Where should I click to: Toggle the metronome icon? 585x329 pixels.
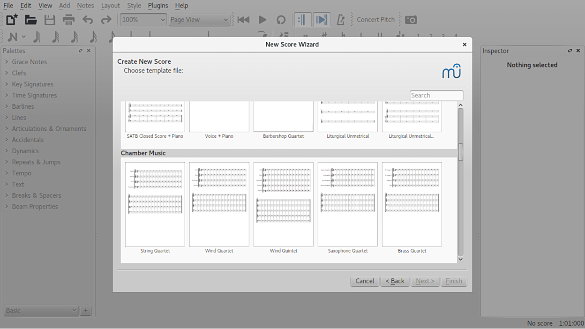[341, 20]
